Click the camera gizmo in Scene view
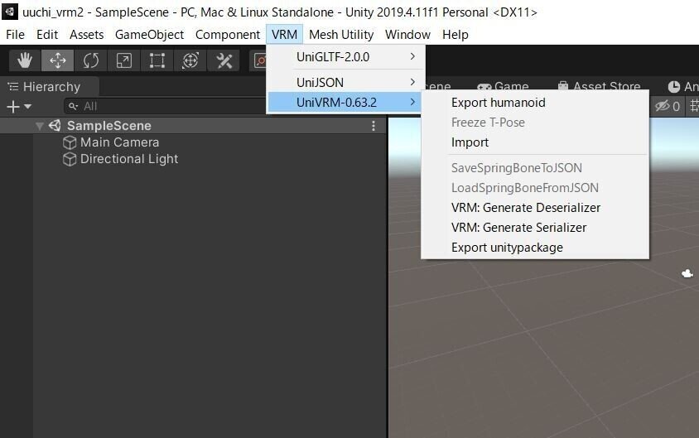699x438 pixels. [x=687, y=273]
